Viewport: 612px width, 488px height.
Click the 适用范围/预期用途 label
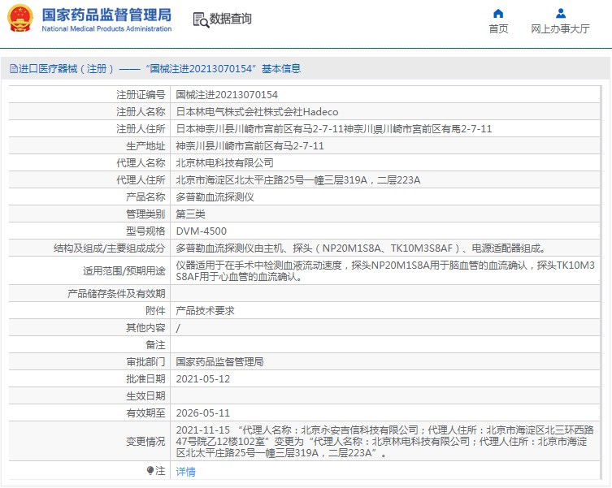point(124,270)
